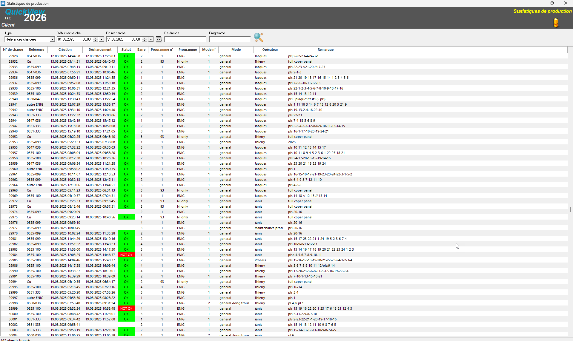This screenshot has width=573, height=341.
Task: Click the magnifying glass search icon
Action: [x=258, y=37]
